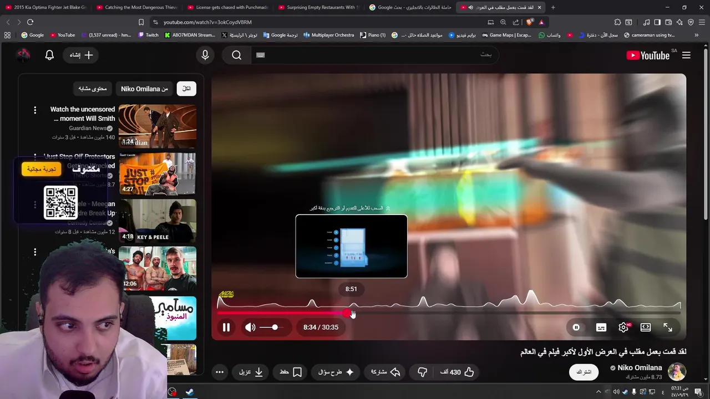
Task: Start voice search with the microphone icon
Action: coord(205,55)
